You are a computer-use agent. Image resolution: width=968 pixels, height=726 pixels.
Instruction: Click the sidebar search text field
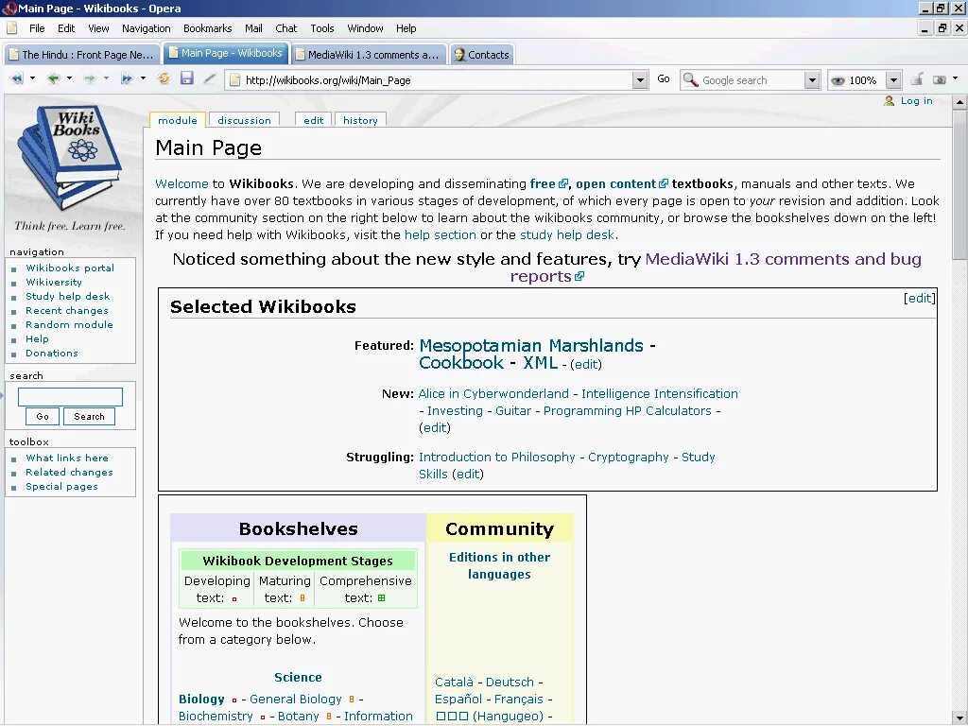70,397
